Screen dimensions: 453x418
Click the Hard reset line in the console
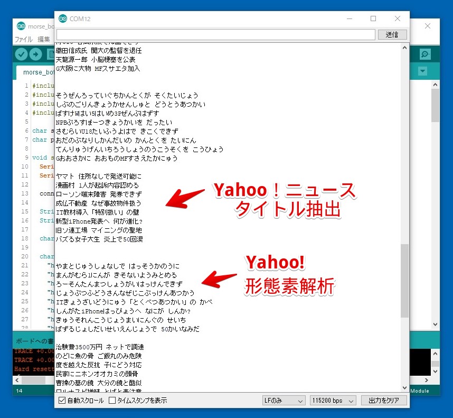[x=34, y=369]
